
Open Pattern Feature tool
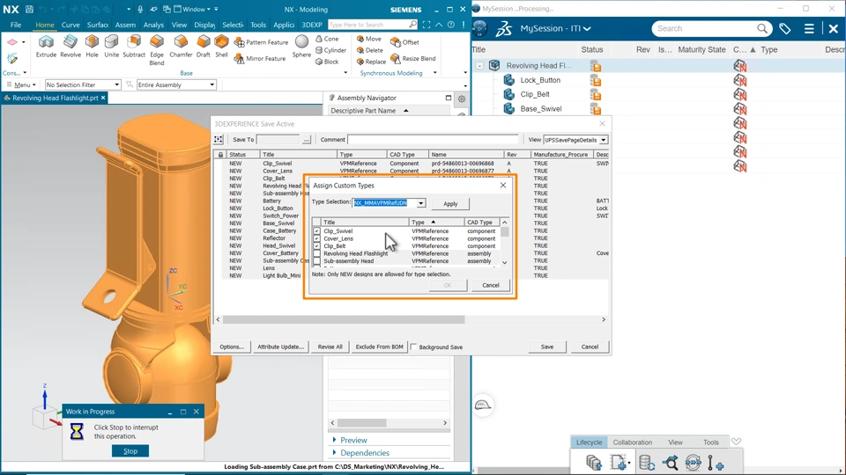click(261, 42)
